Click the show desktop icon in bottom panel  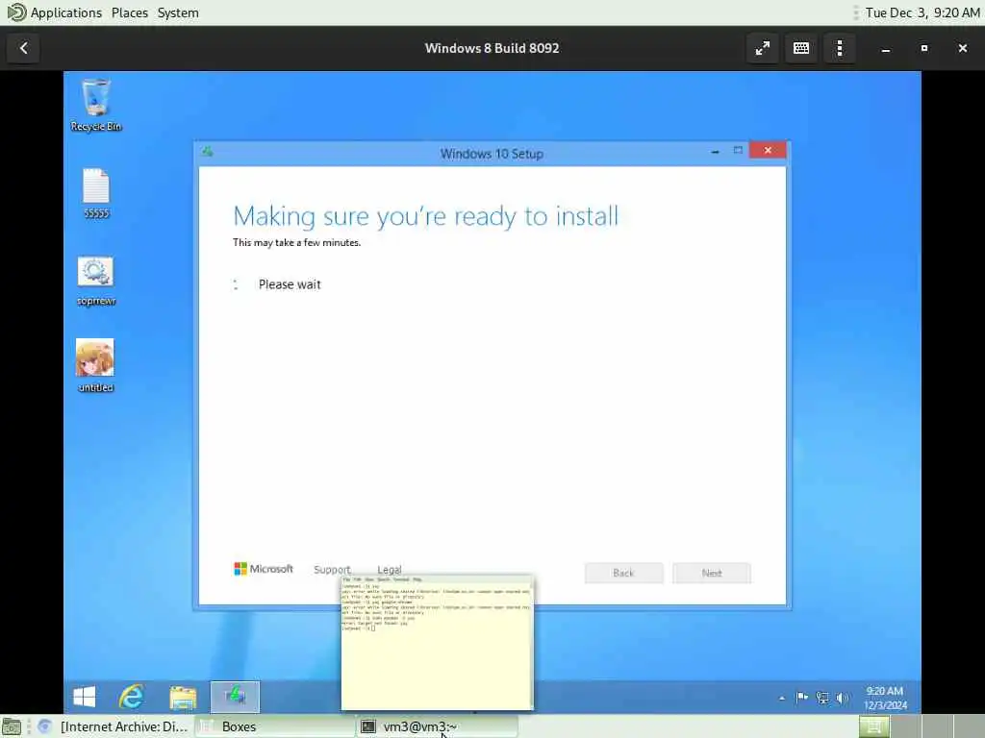pyautogui.click(x=12, y=727)
